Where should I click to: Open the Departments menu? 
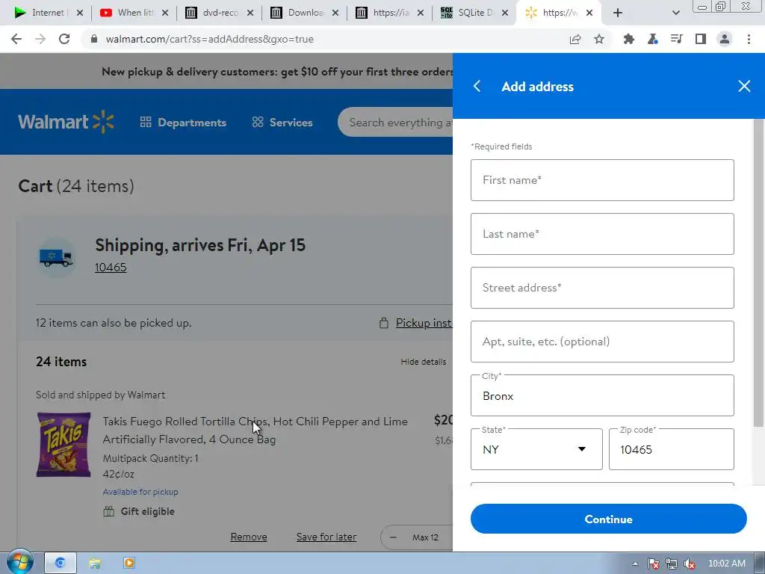[183, 123]
